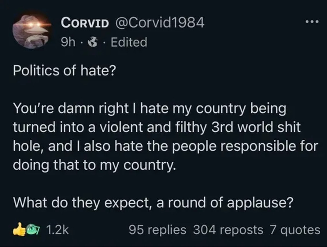
Task: View the 304 reposts list
Action: point(228,229)
